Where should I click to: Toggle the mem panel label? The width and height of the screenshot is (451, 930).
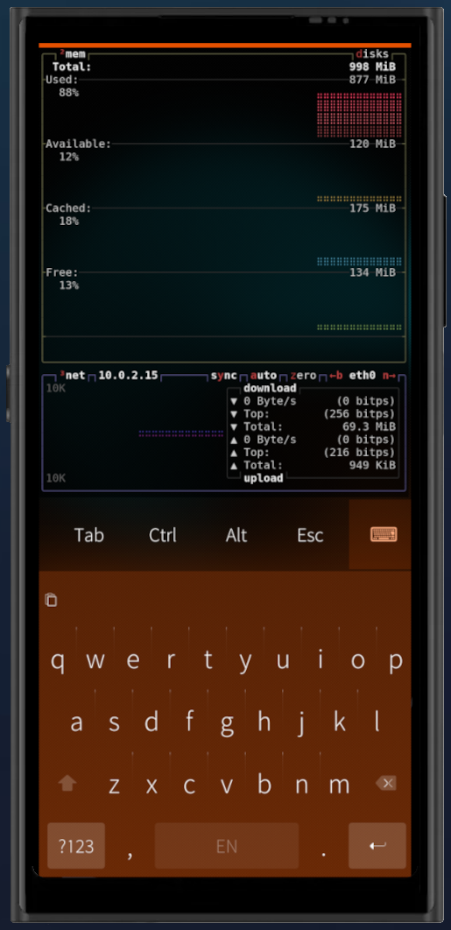[x=73, y=54]
